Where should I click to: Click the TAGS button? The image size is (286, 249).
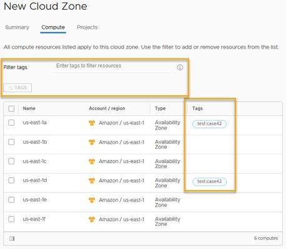17,88
